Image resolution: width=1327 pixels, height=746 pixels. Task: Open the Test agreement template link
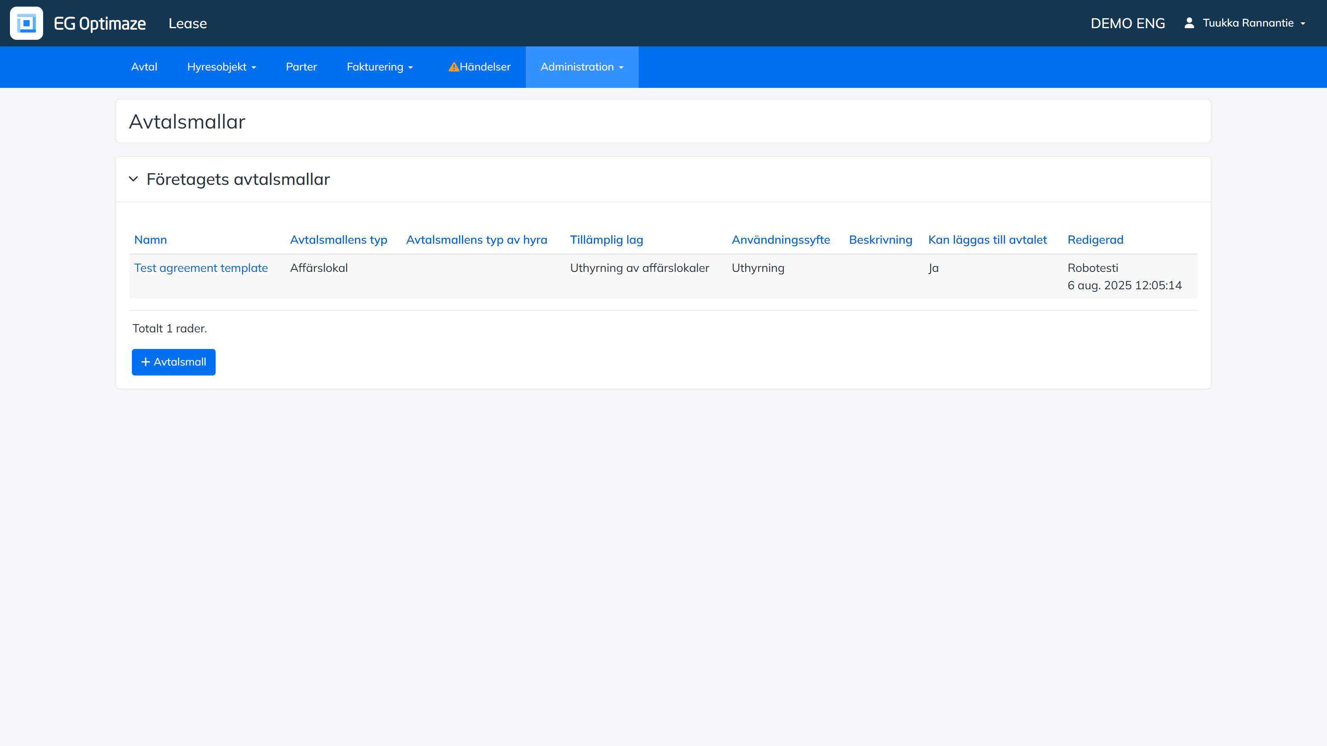point(201,268)
